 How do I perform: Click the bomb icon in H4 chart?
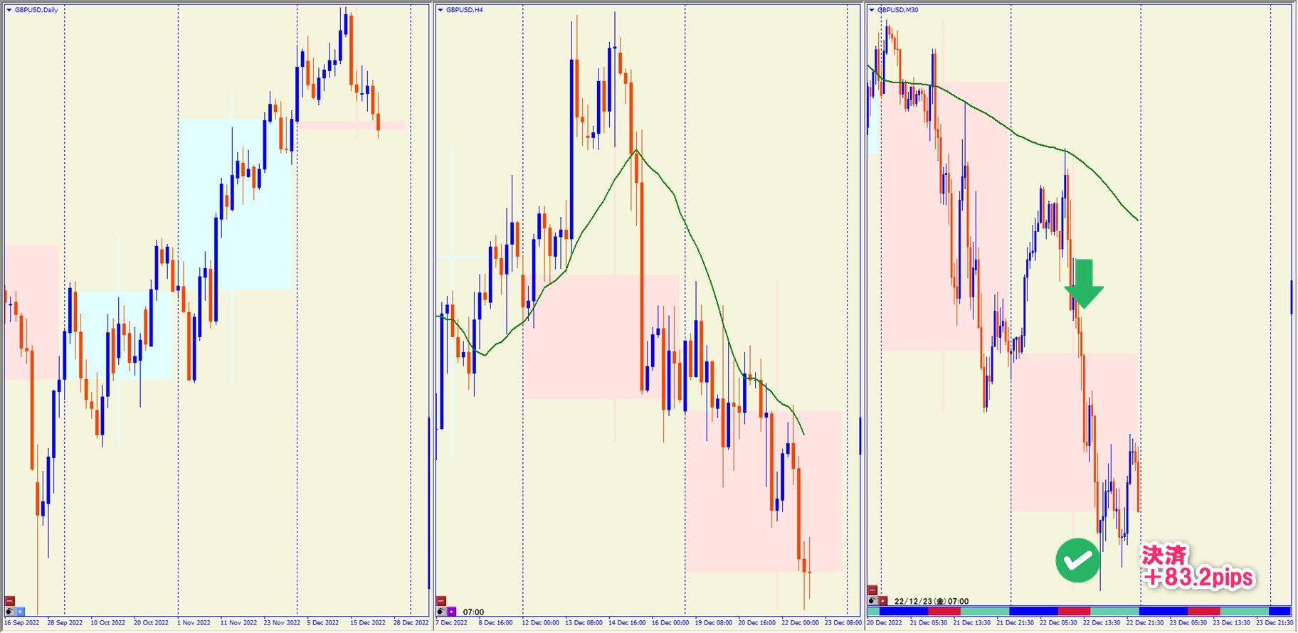coord(441,611)
